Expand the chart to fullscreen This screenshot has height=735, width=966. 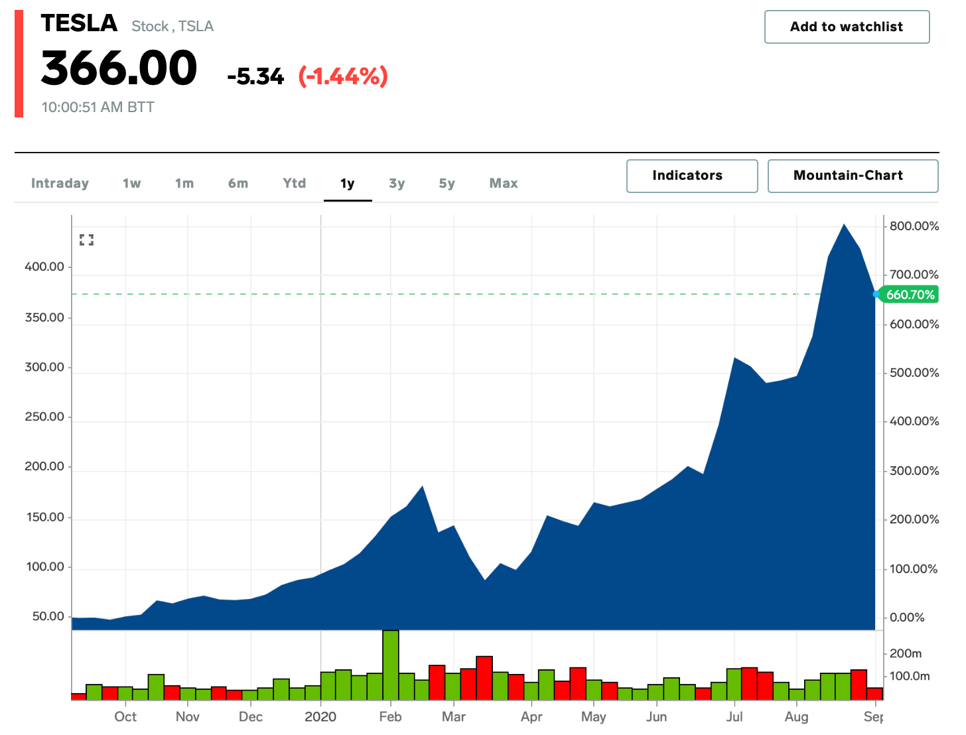(86, 240)
